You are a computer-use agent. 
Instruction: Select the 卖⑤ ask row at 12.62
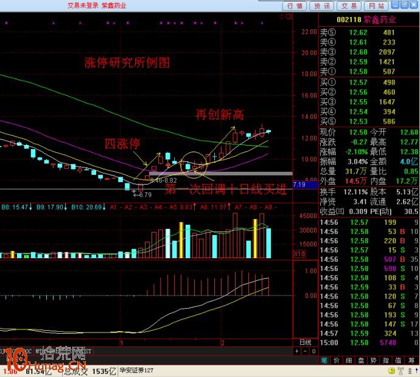[x=369, y=33]
